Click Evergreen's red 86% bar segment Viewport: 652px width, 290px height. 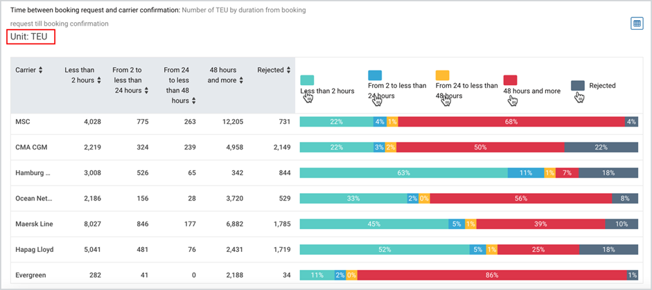tap(492, 275)
